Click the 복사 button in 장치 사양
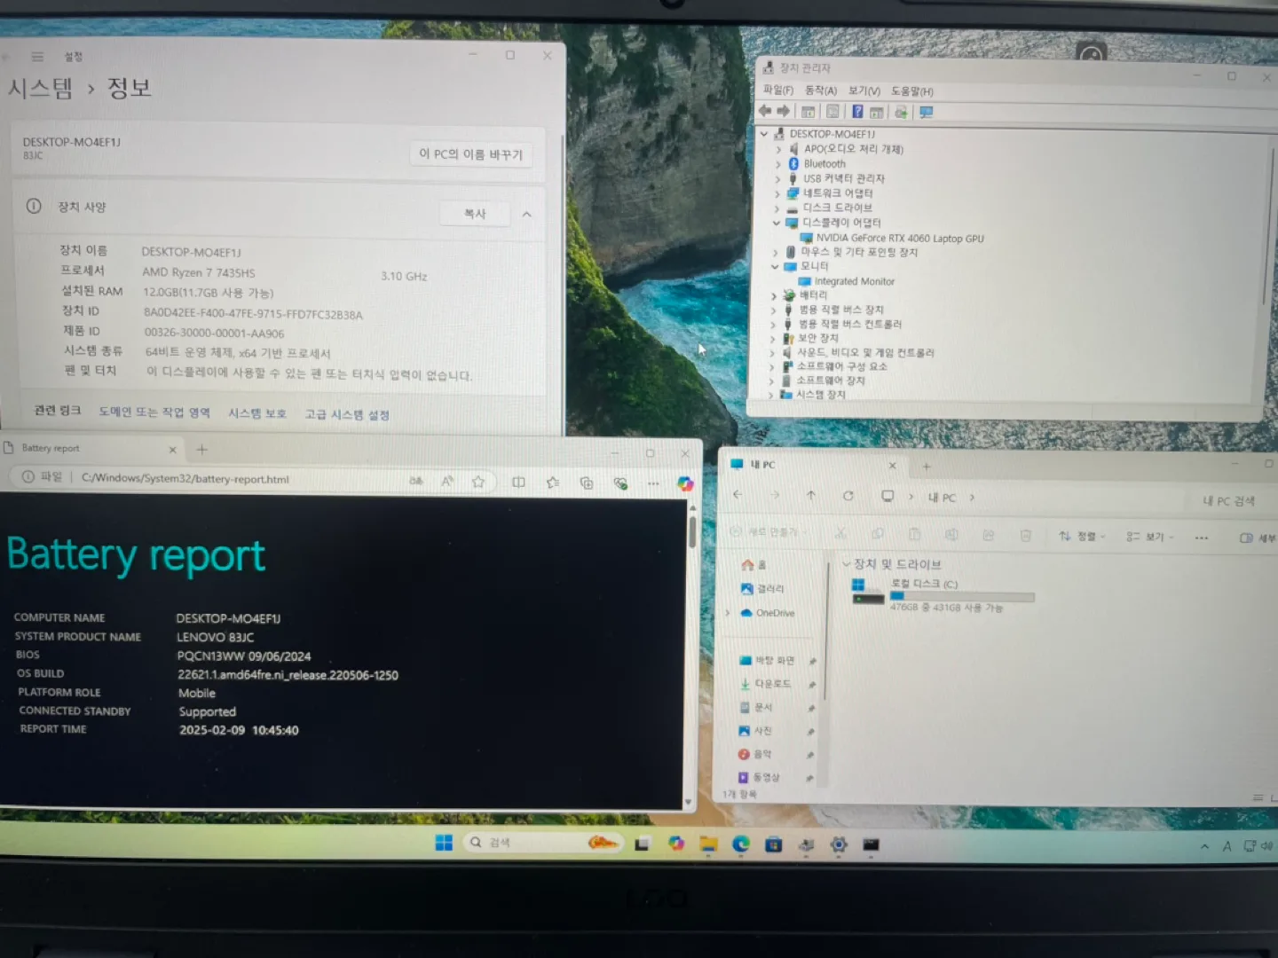Screen dimensions: 1278x958 pyautogui.click(x=475, y=214)
